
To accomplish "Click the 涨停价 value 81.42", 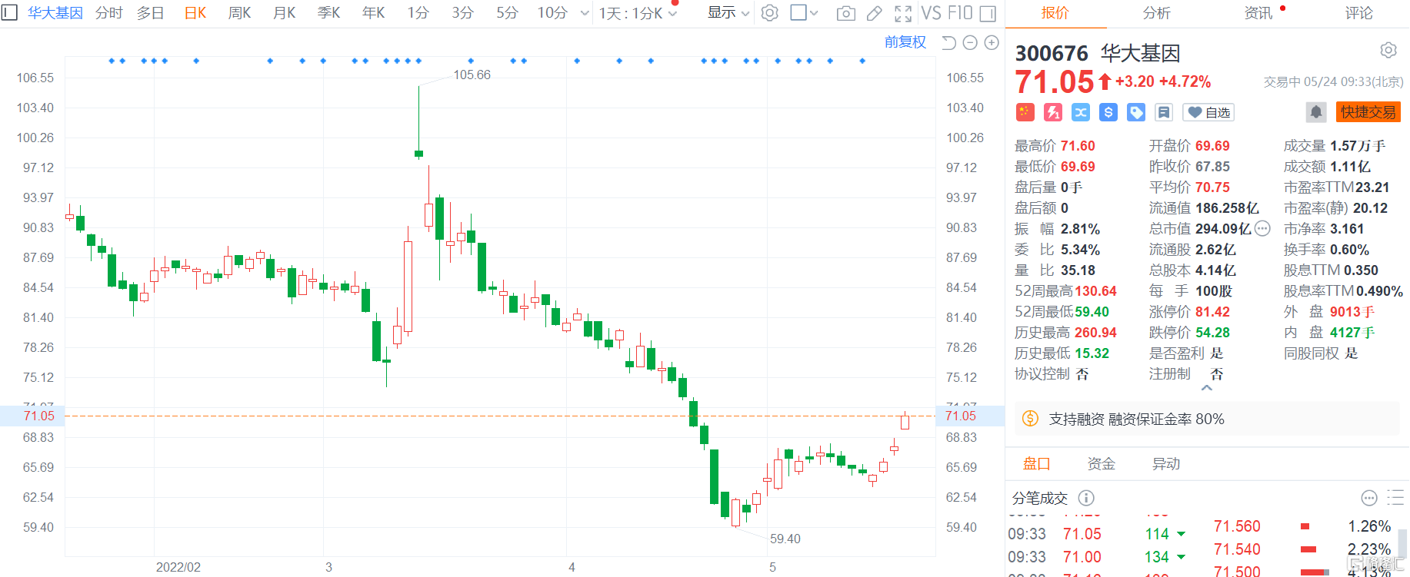I will coord(1212,312).
